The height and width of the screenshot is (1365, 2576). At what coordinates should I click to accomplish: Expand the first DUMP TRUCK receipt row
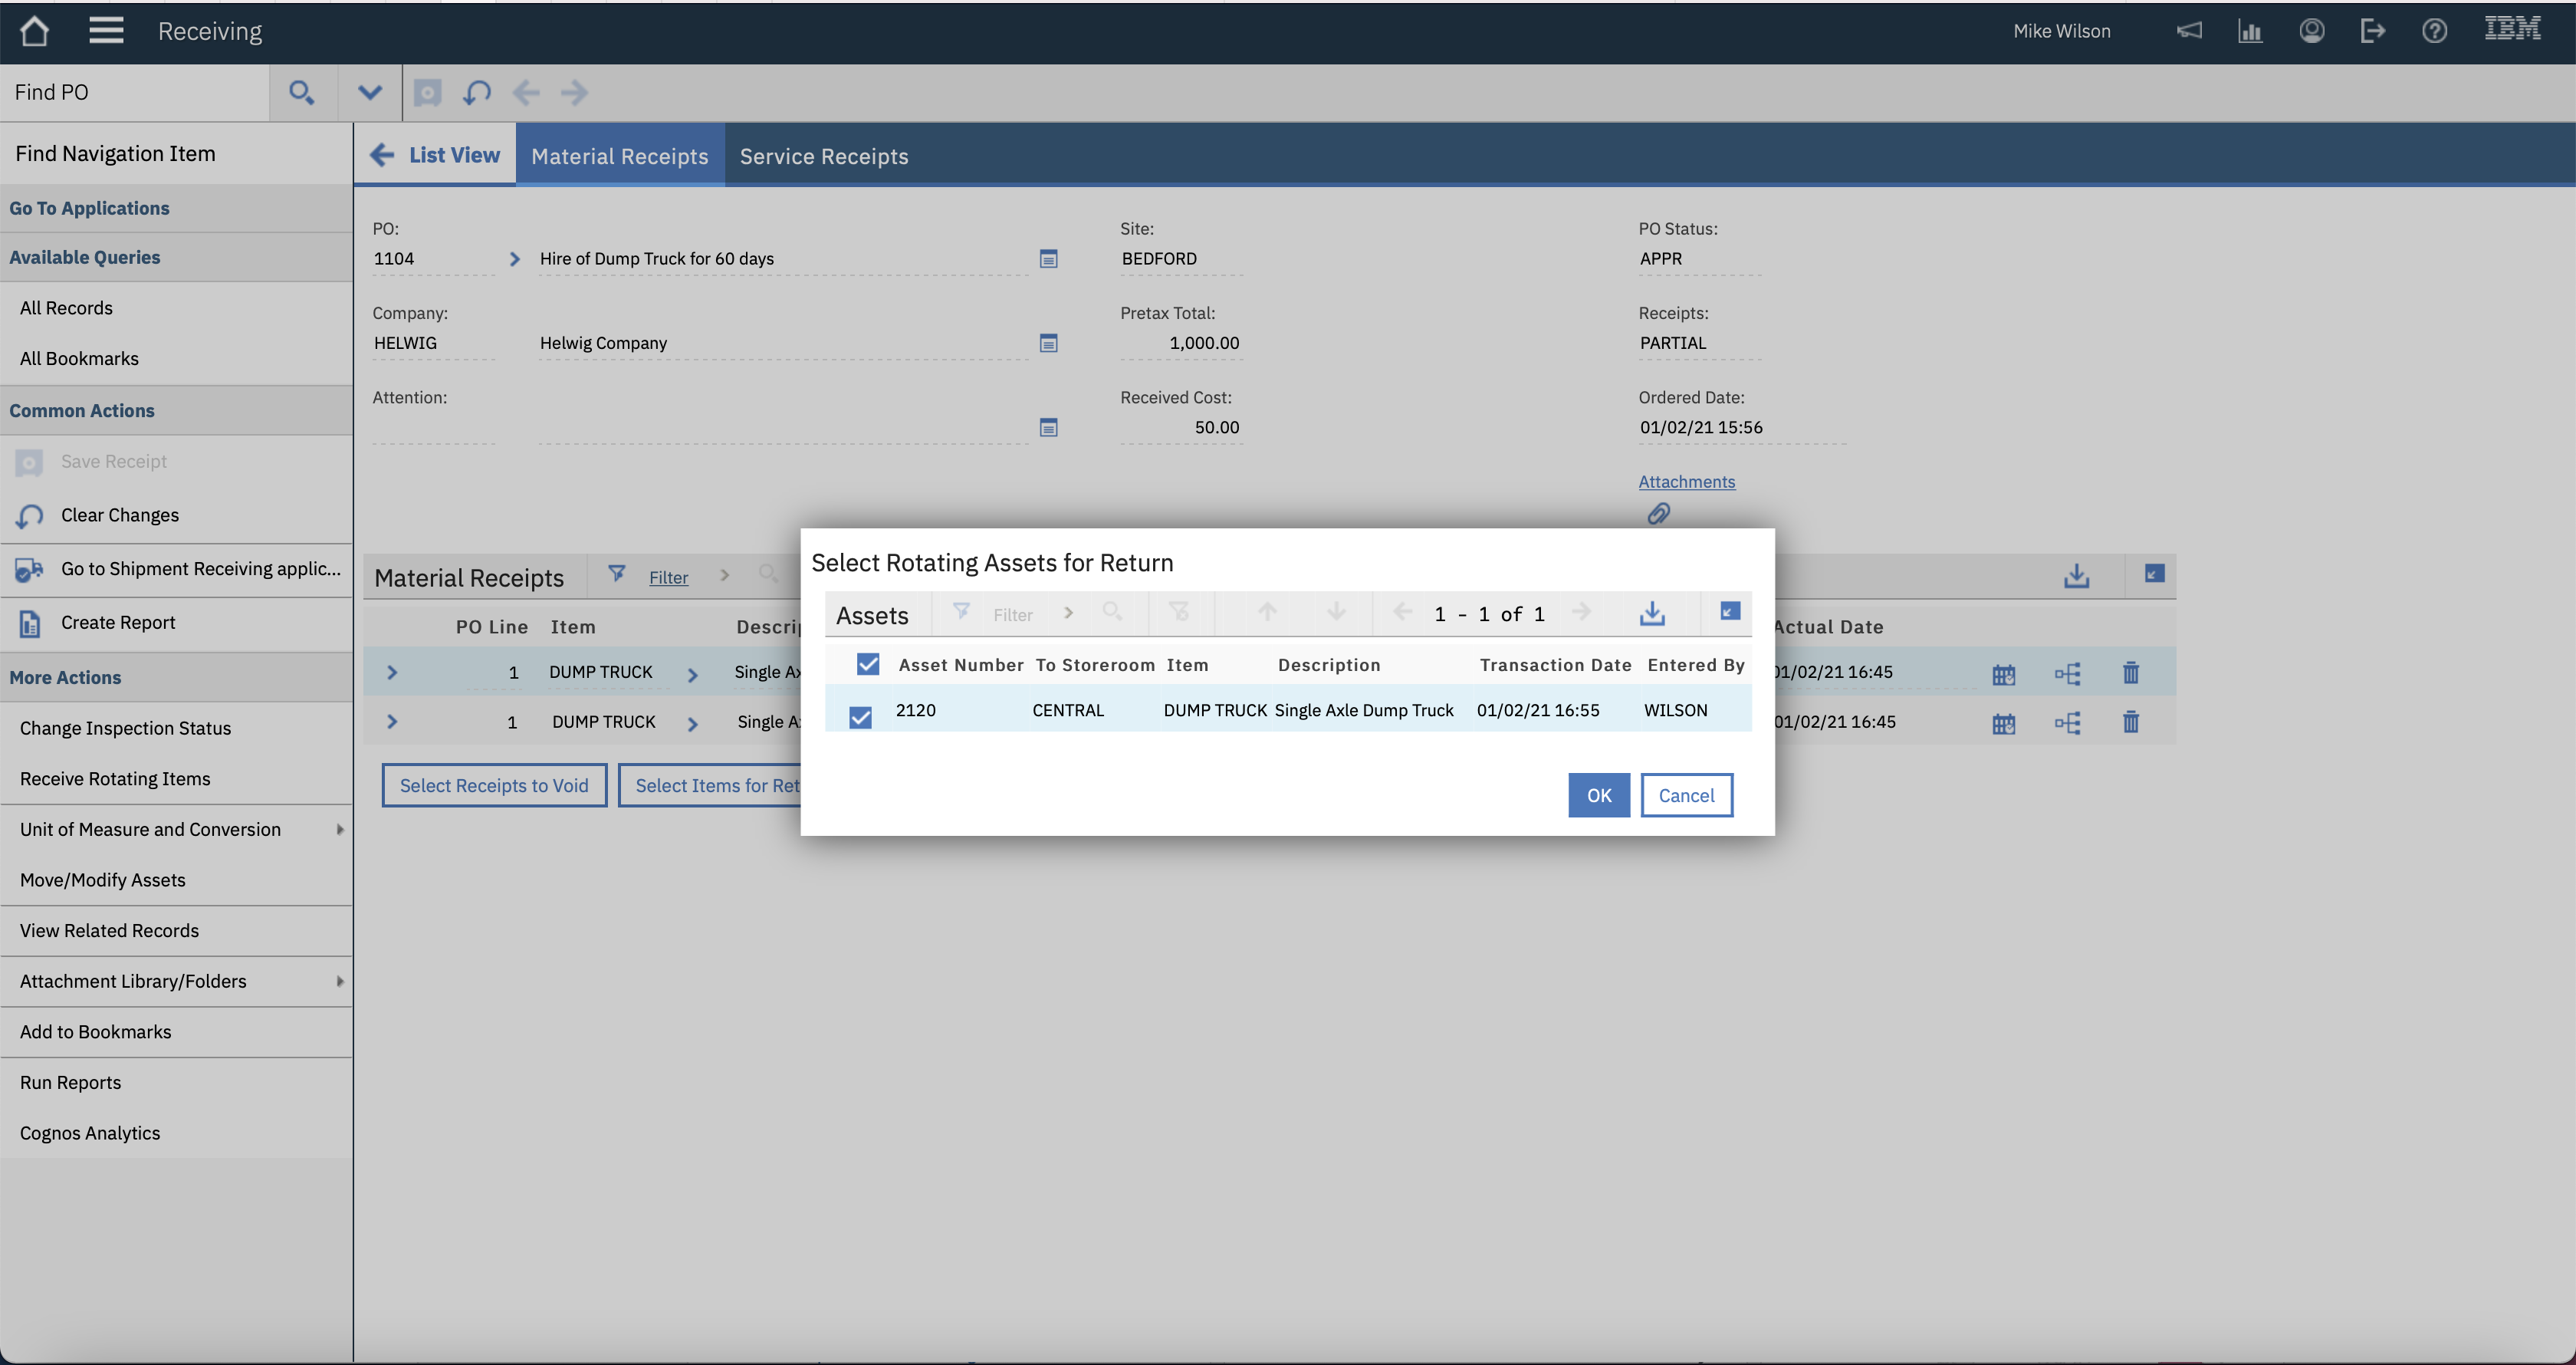pyautogui.click(x=391, y=671)
